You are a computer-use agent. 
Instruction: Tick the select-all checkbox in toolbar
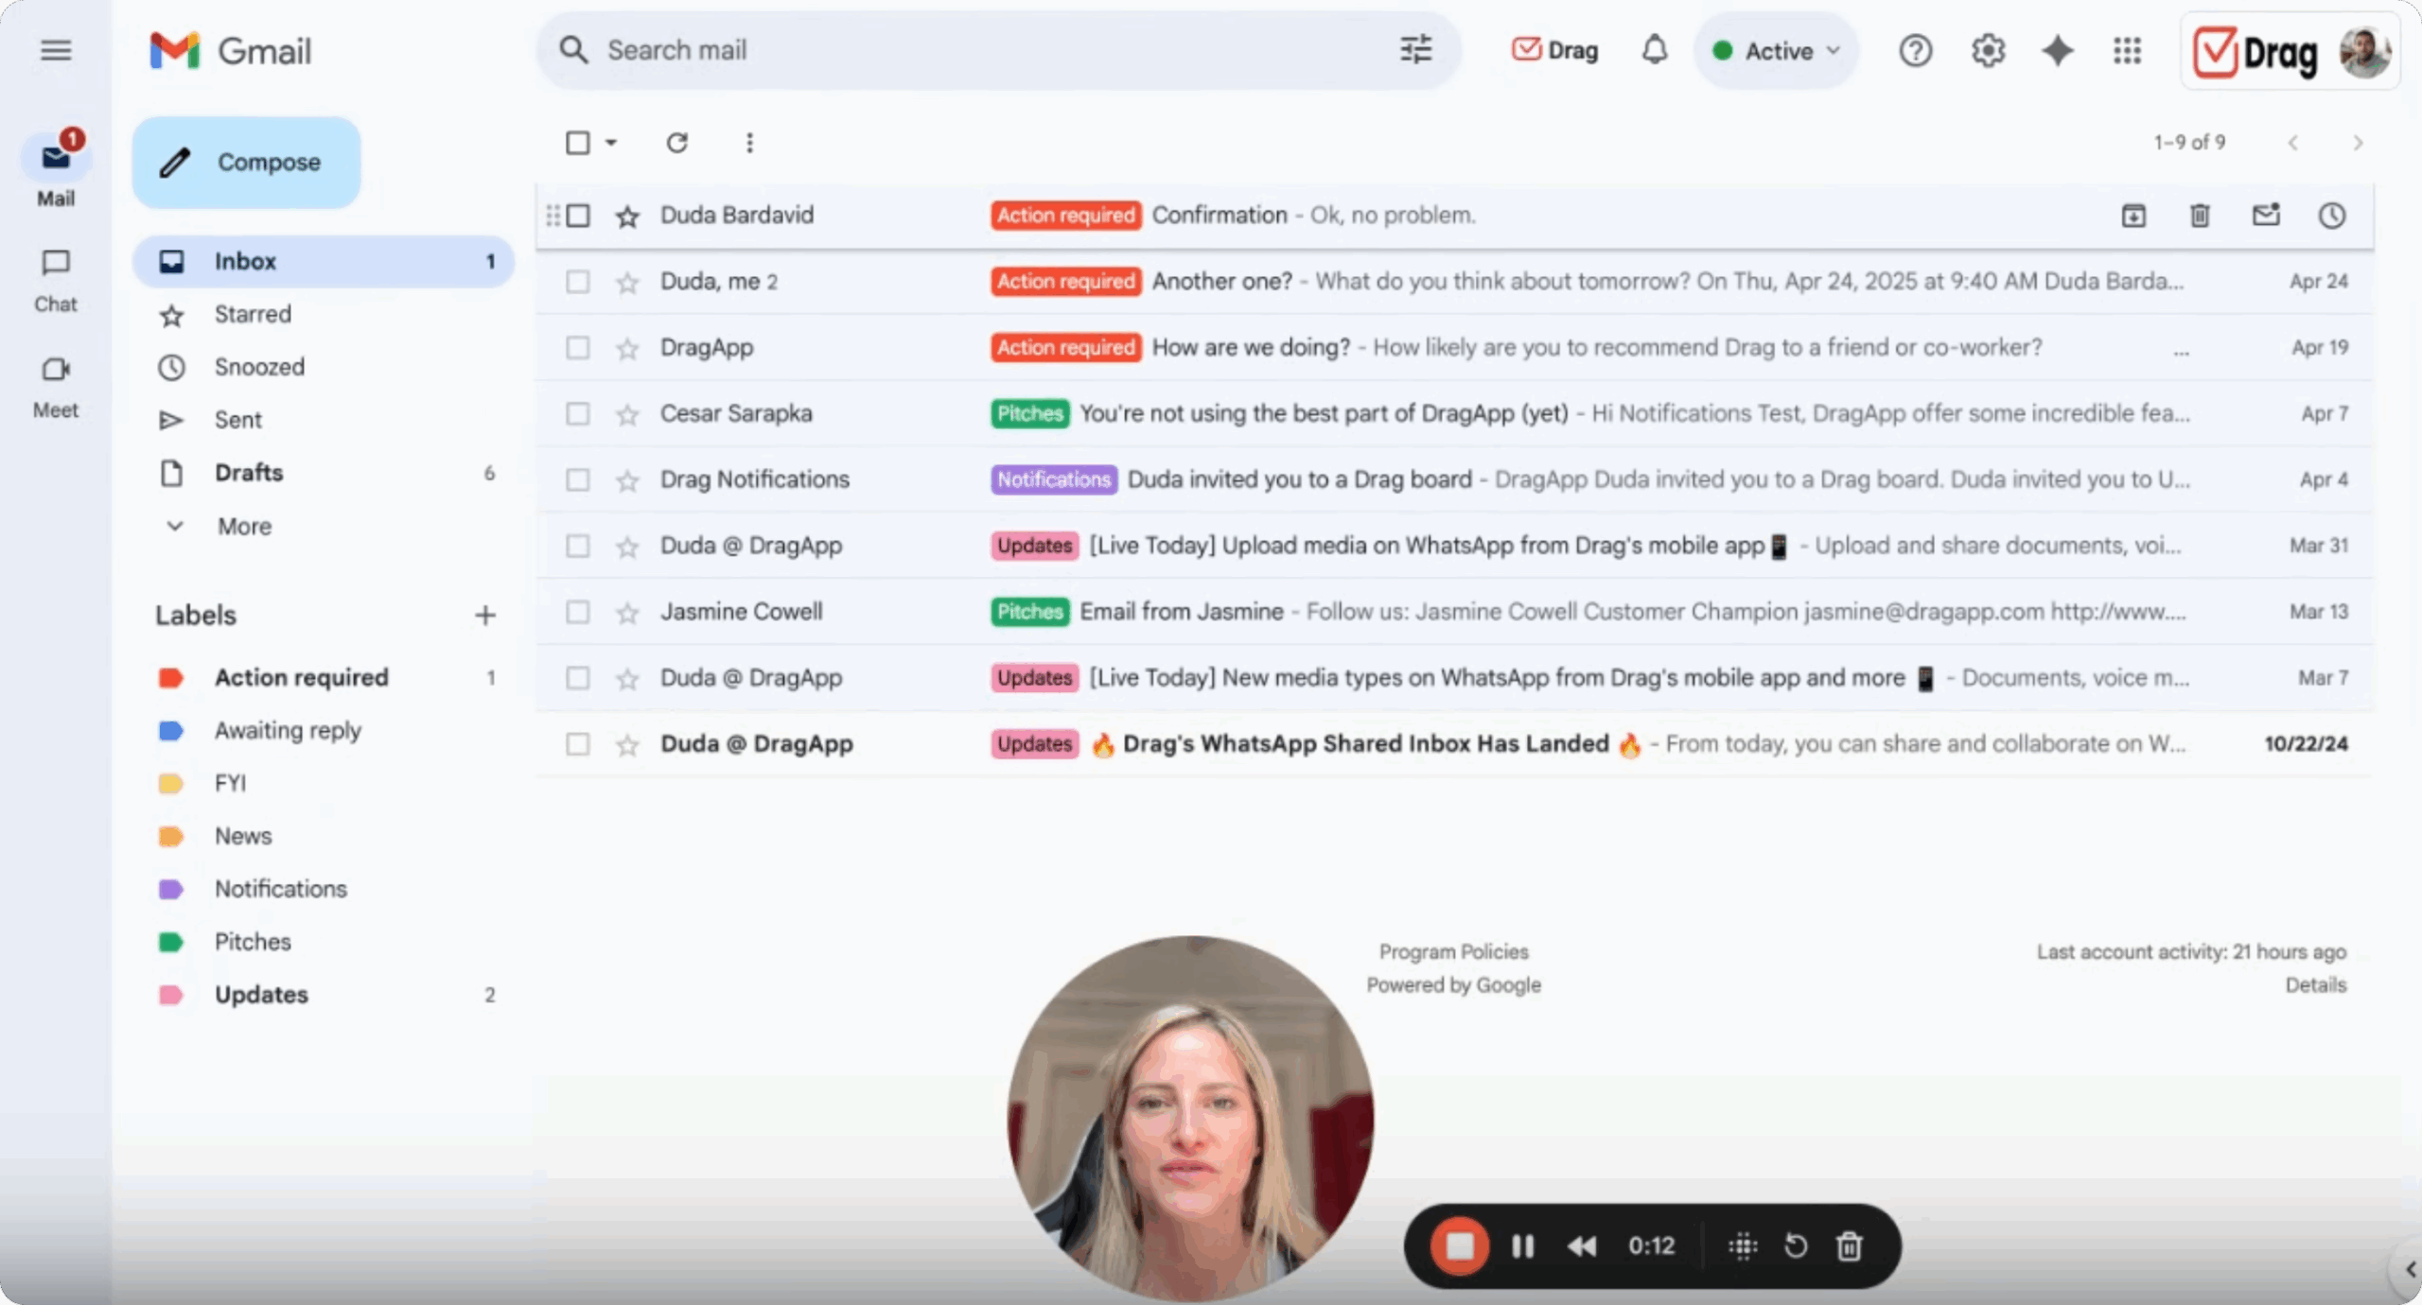coord(578,143)
